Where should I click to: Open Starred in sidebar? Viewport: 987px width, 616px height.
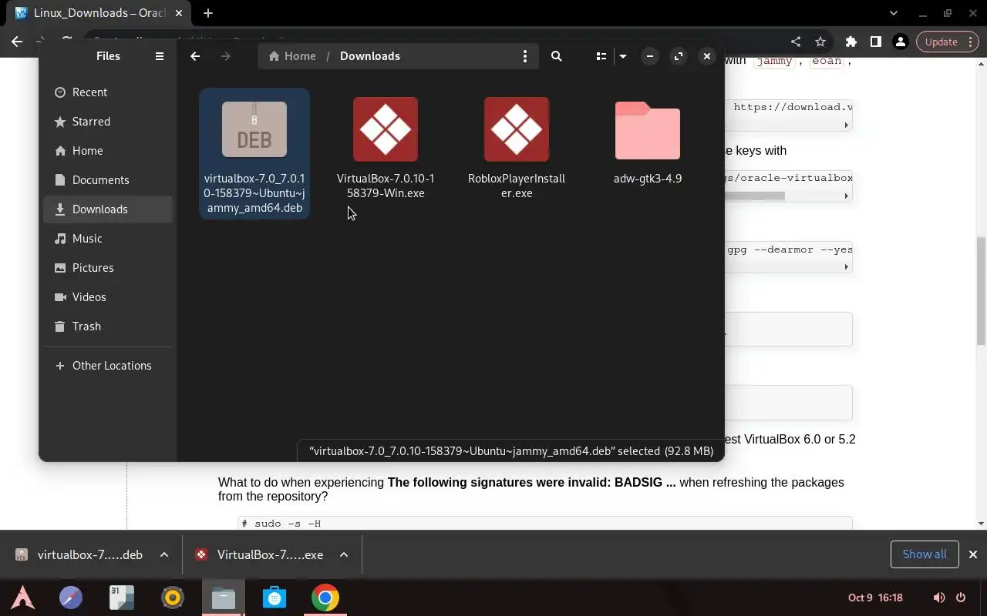pyautogui.click(x=108, y=122)
